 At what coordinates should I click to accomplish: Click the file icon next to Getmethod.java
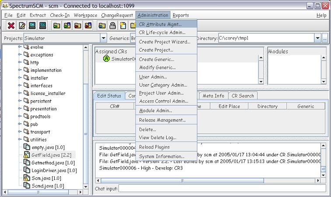26,162
